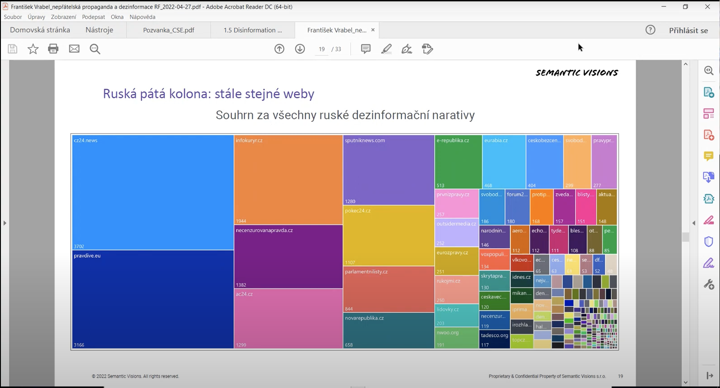Open the sign document fountain pen tool
This screenshot has height=388, width=720.
click(407, 49)
